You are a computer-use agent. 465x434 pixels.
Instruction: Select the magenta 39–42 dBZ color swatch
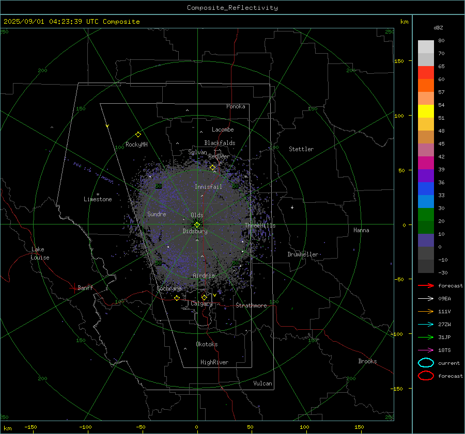[x=426, y=163]
